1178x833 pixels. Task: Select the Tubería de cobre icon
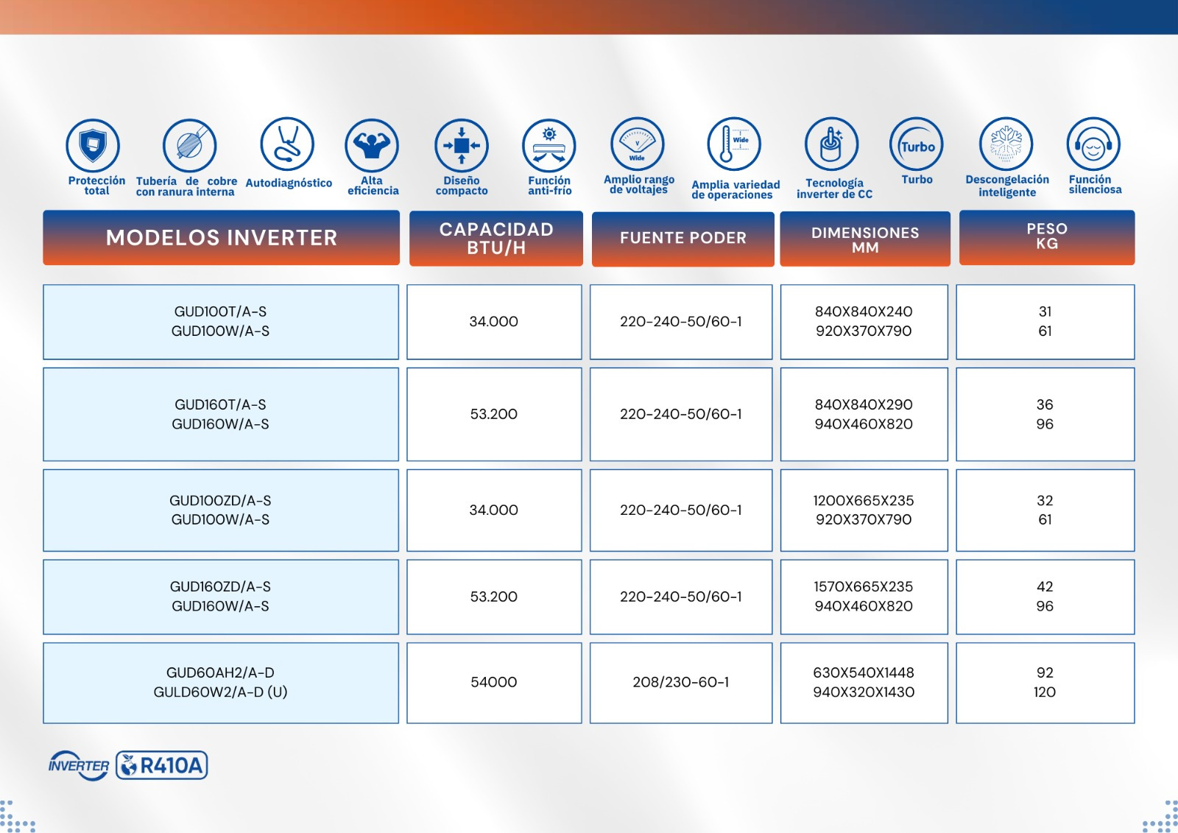189,145
